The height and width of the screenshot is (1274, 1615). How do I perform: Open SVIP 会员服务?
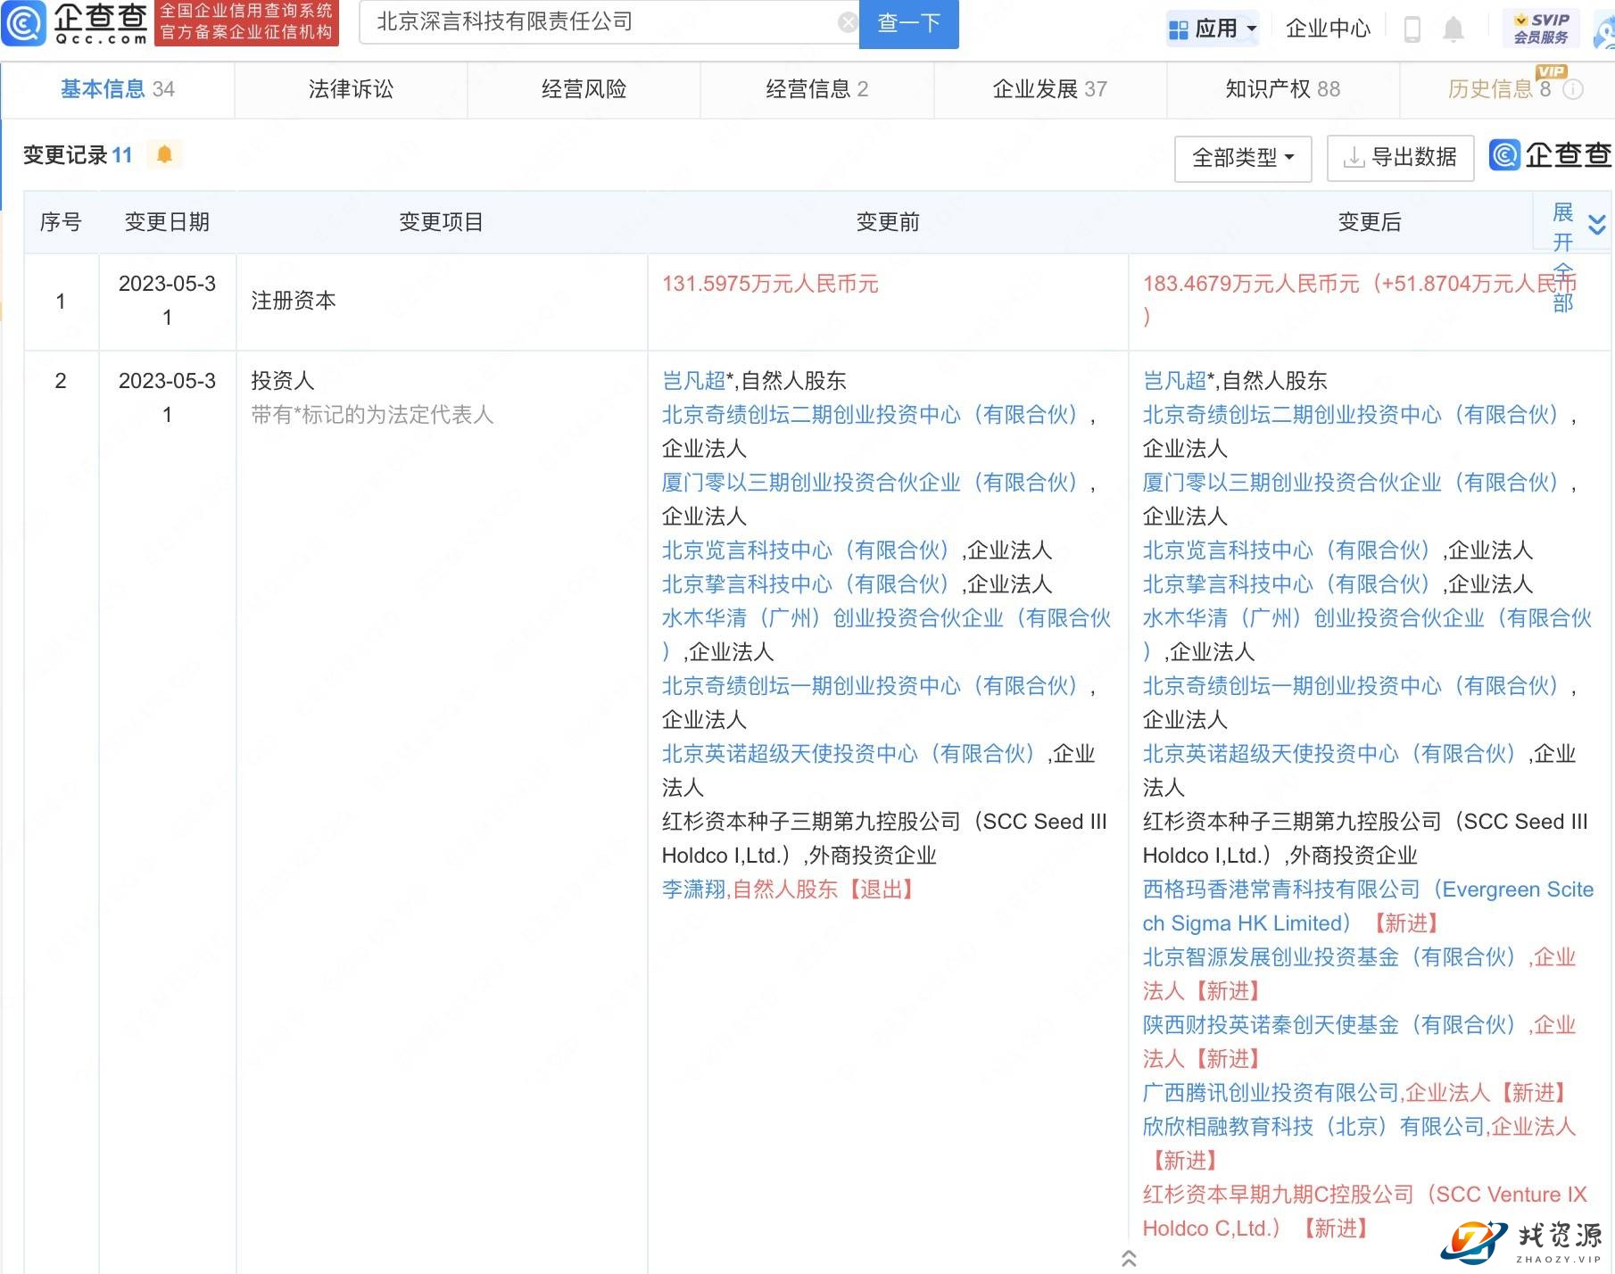1541,29
